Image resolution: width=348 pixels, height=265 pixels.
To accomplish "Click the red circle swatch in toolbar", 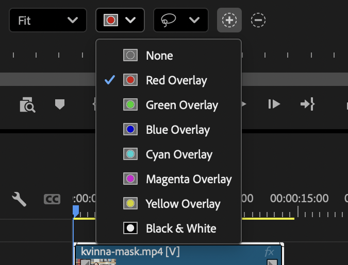I will coord(111,20).
